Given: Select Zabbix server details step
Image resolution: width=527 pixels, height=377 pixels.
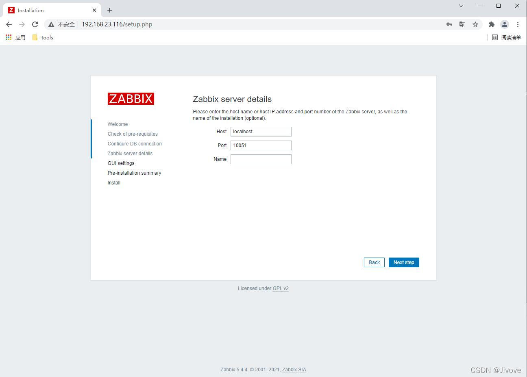Looking at the screenshot, I should click(130, 154).
